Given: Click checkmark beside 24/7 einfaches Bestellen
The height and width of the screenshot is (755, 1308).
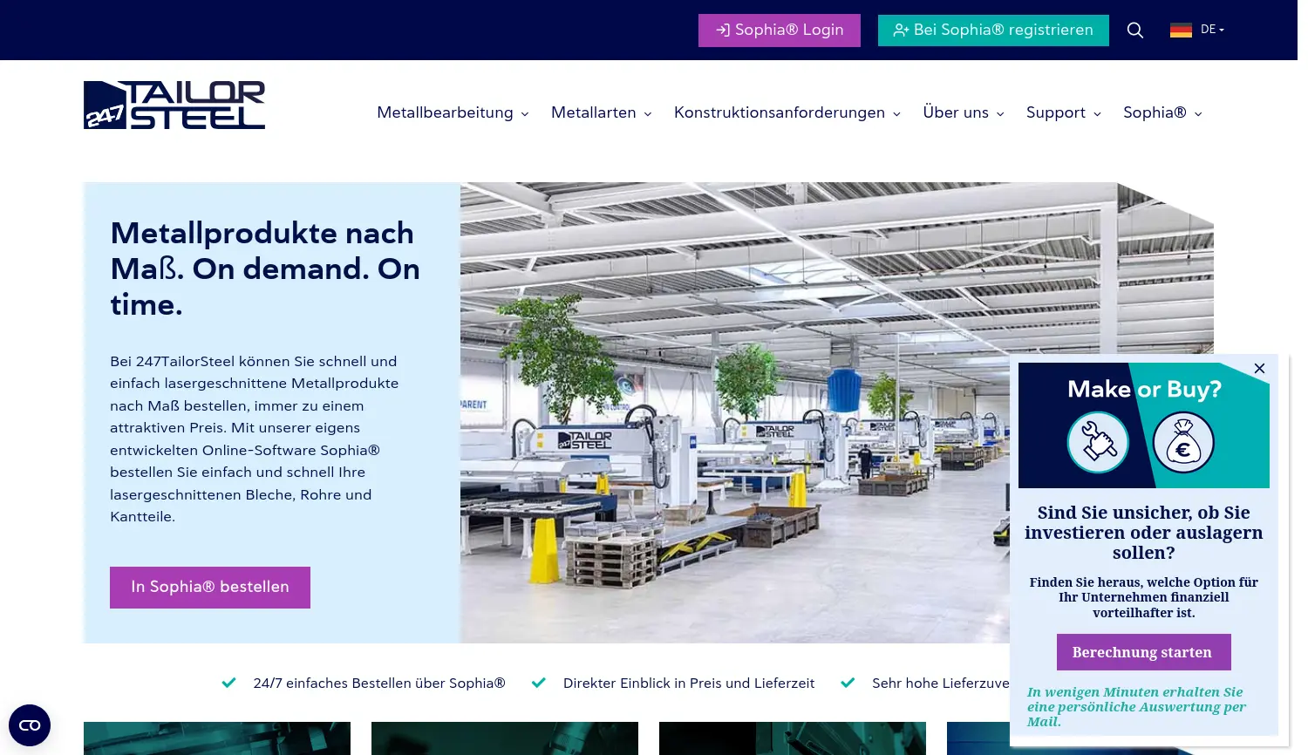Looking at the screenshot, I should [x=228, y=683].
